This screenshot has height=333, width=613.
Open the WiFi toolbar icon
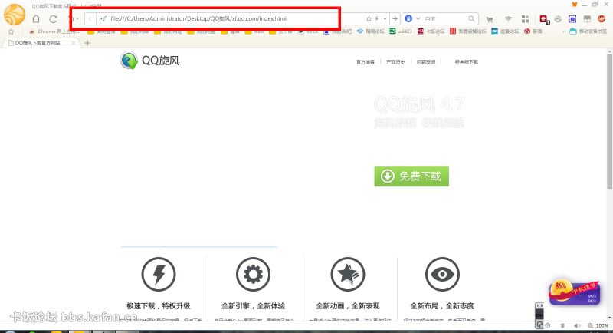coord(508,18)
